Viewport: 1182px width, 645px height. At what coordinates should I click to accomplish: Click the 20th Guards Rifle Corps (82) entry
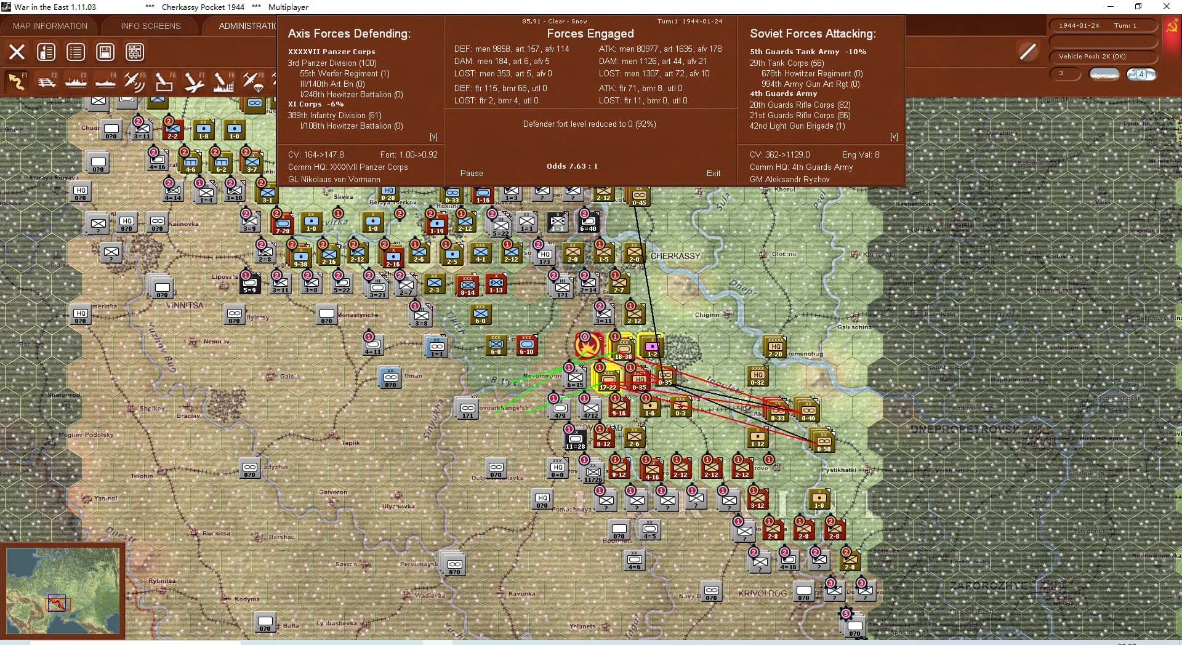pos(800,105)
